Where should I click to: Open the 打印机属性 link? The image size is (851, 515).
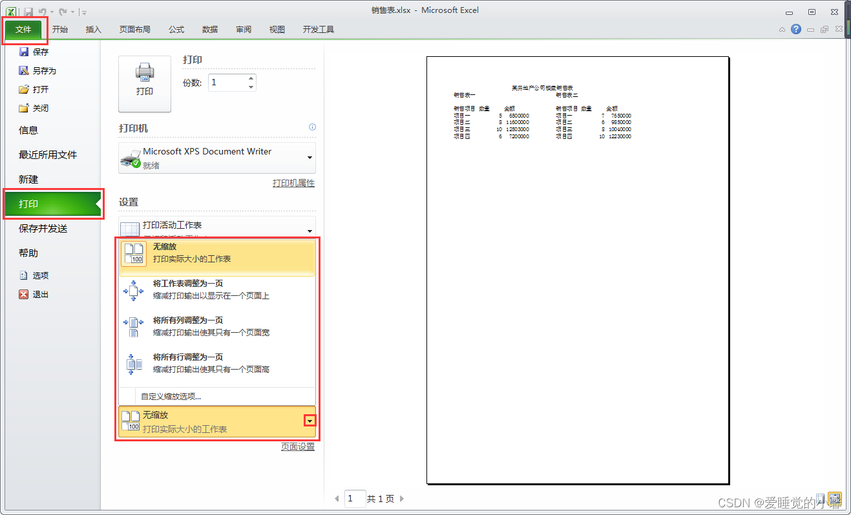[293, 184]
